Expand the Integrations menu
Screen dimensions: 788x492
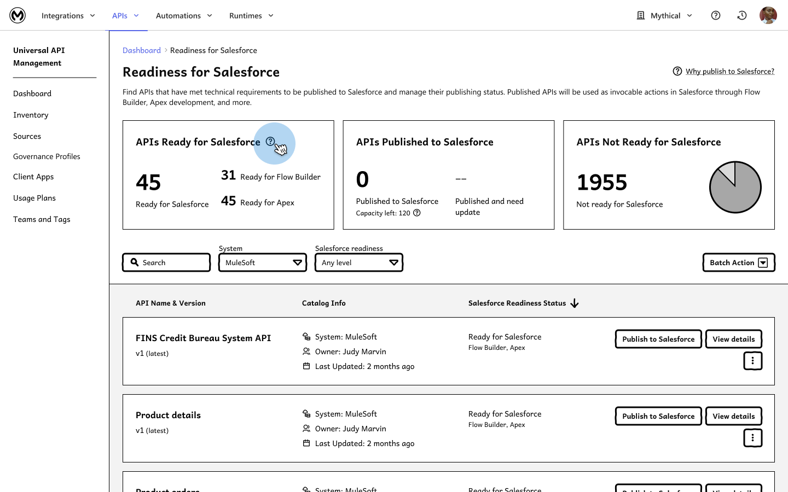[x=68, y=15]
